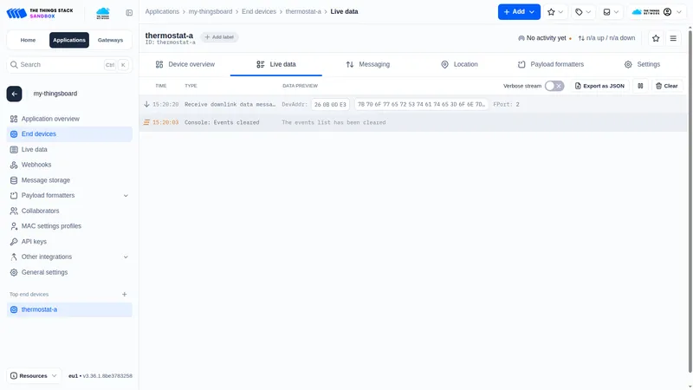
Task: Open the device Settings tab
Action: coord(642,64)
